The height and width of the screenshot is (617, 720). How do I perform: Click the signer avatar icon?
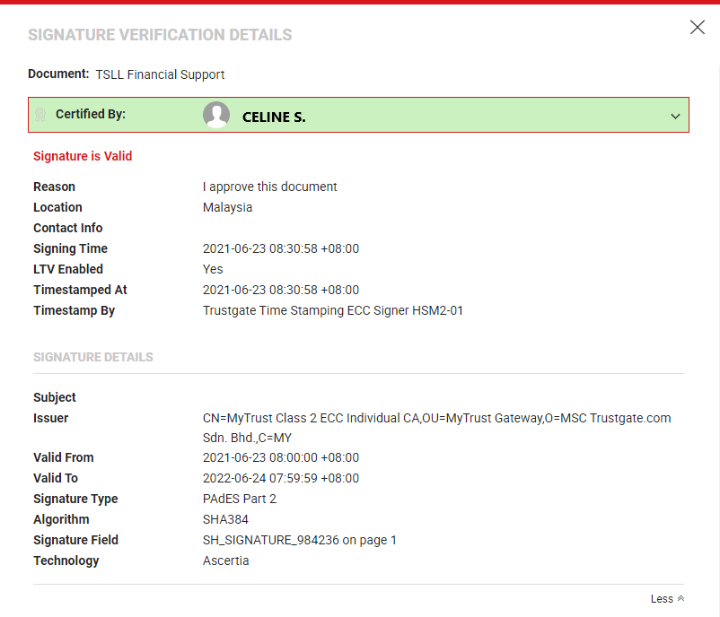tap(216, 115)
